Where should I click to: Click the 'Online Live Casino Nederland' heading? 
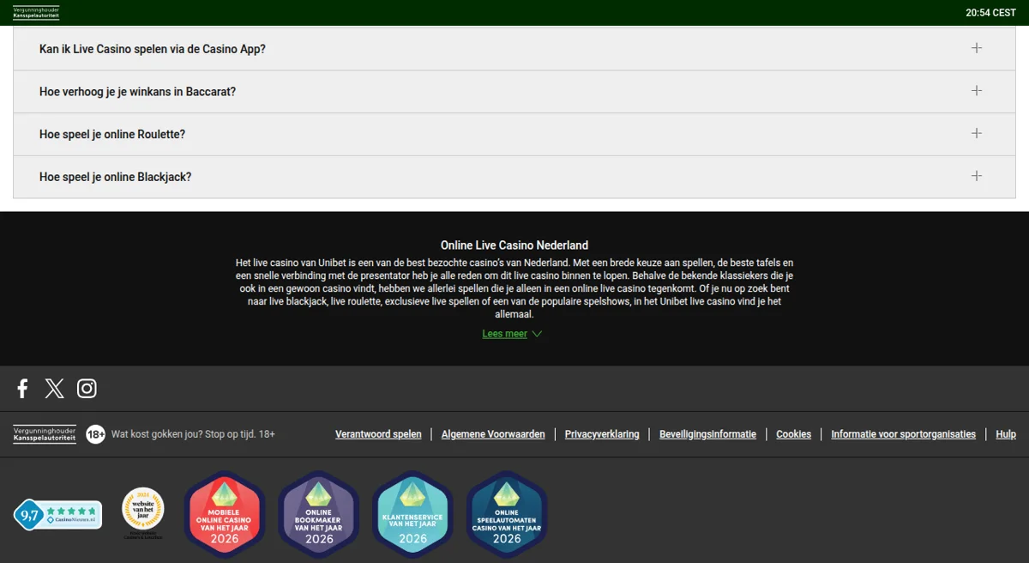click(x=514, y=245)
